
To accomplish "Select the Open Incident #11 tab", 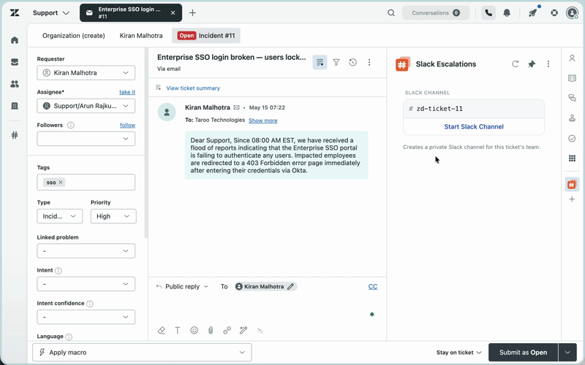I will 206,36.
